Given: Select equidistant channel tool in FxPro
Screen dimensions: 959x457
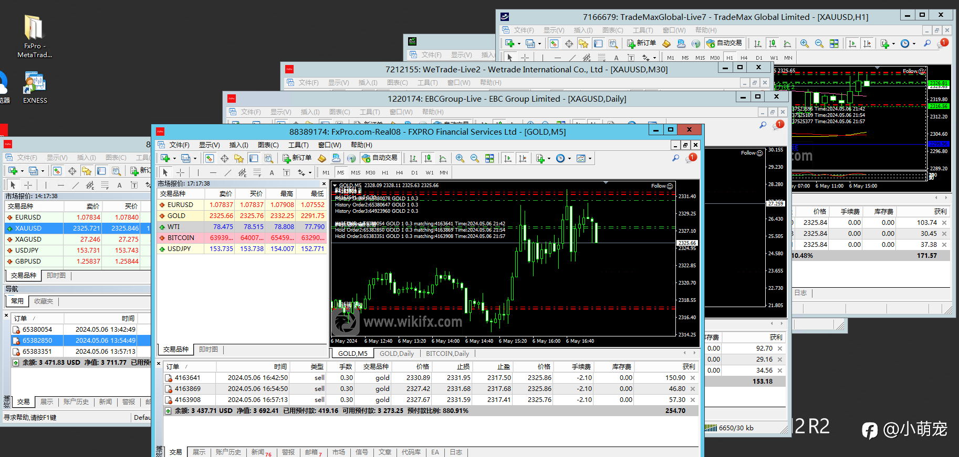Looking at the screenshot, I should (x=242, y=172).
